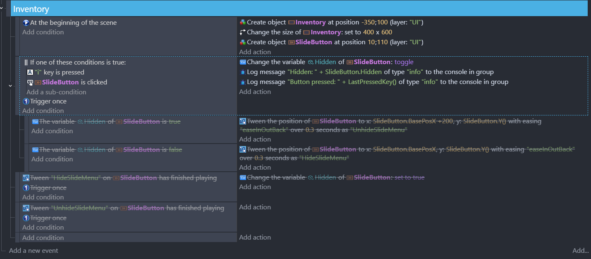Click "SlideButton" in the "is clicked" condition

pos(60,82)
